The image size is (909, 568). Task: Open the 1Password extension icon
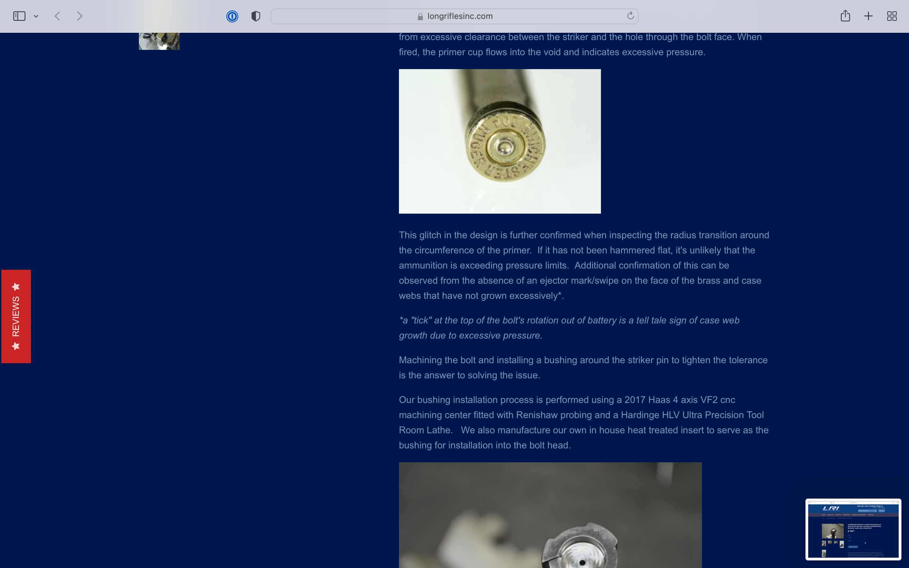click(x=232, y=16)
